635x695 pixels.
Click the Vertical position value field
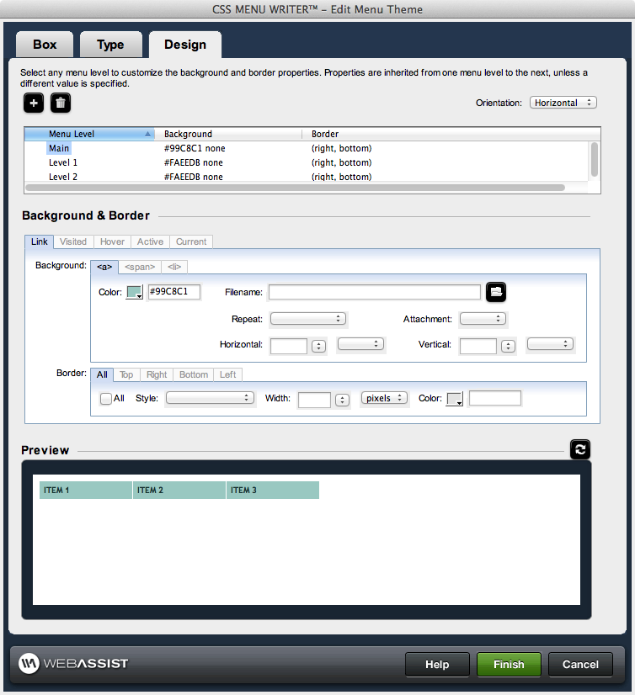[x=478, y=346]
